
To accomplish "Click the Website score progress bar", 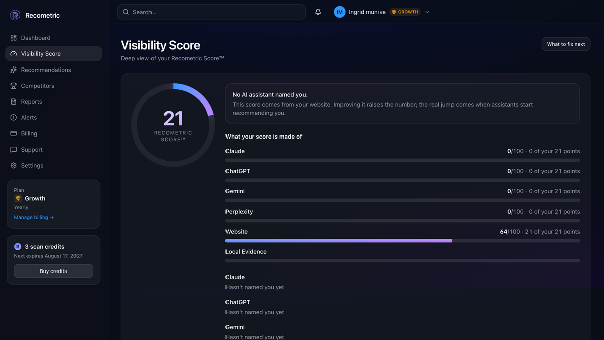I will point(403,241).
